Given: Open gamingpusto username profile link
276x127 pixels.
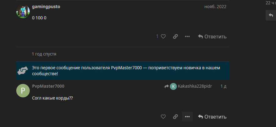Looking at the screenshot, I should point(46,7).
